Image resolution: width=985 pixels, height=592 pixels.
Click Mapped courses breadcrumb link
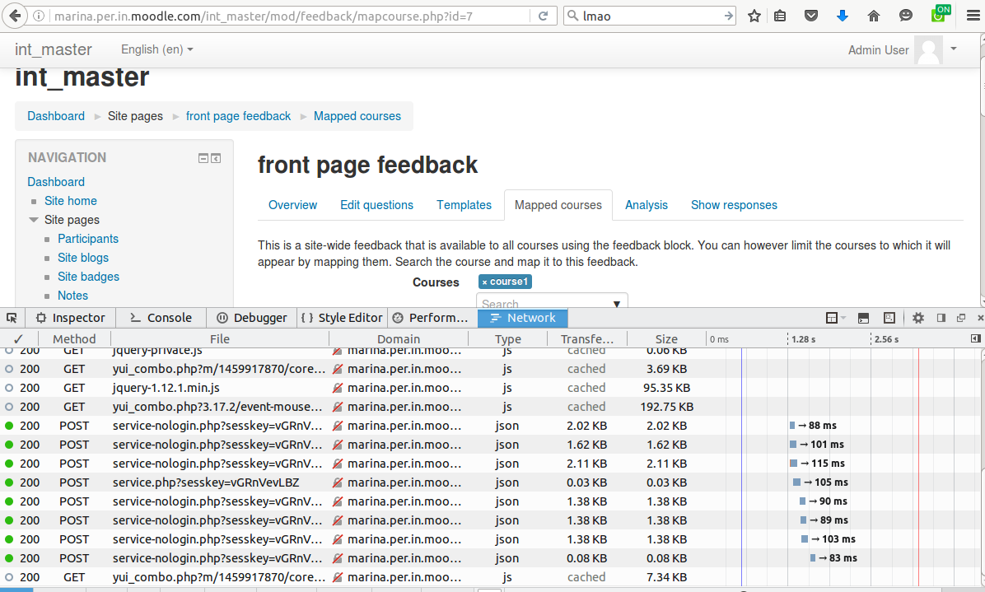point(357,116)
